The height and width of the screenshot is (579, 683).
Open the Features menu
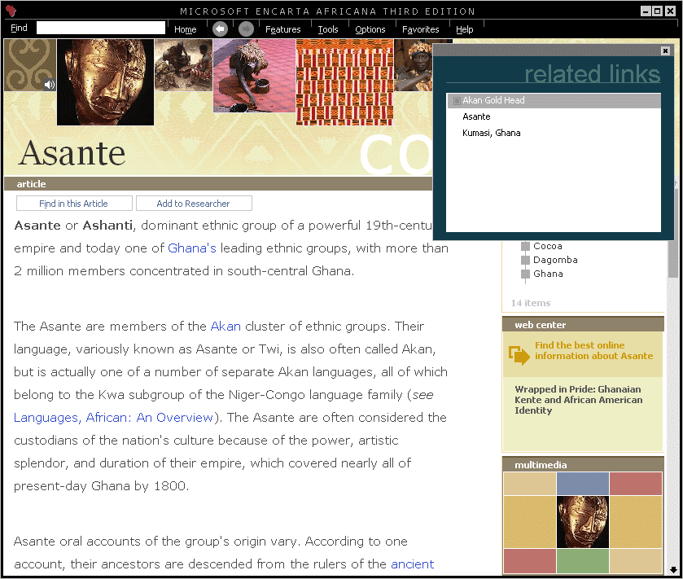point(282,29)
